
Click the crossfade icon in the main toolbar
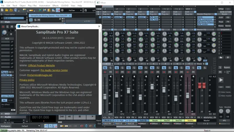coord(40,10)
